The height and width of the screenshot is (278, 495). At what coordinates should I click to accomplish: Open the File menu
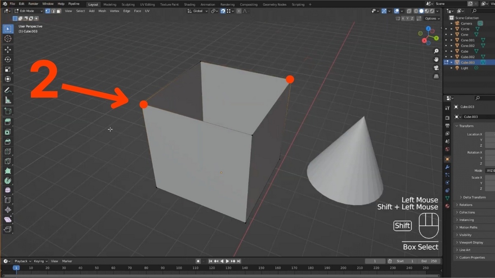point(12,4)
